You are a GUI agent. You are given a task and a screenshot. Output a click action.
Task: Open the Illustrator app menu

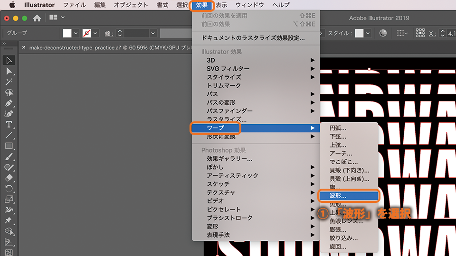(39, 5)
